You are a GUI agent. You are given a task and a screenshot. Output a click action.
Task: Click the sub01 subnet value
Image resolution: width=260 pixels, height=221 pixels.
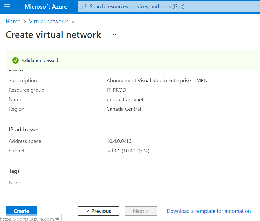coord(128,151)
